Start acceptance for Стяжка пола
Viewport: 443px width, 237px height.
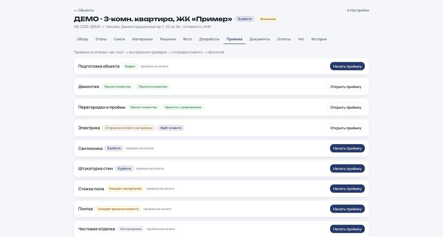click(347, 188)
